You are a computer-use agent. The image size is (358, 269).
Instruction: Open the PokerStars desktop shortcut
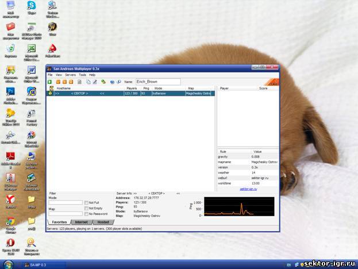point(52,51)
